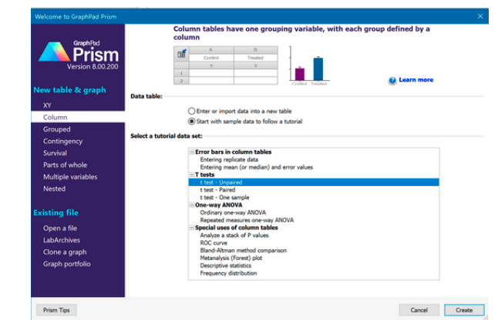Click the Cancel button

pyautogui.click(x=419, y=310)
